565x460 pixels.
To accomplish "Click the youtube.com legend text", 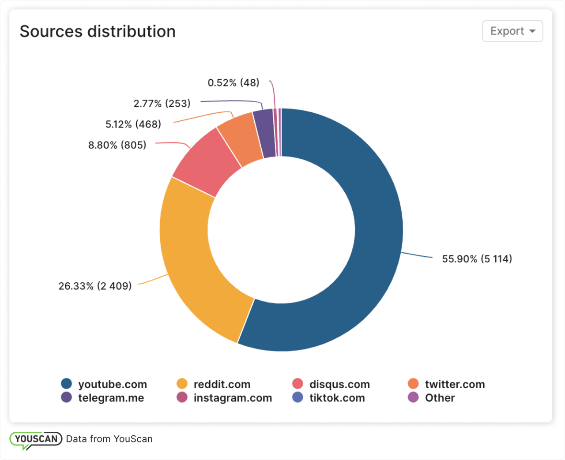I will click(113, 384).
